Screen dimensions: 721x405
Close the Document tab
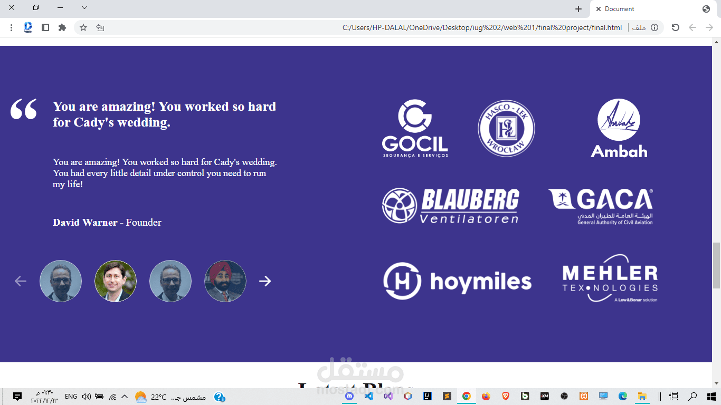[x=599, y=9]
